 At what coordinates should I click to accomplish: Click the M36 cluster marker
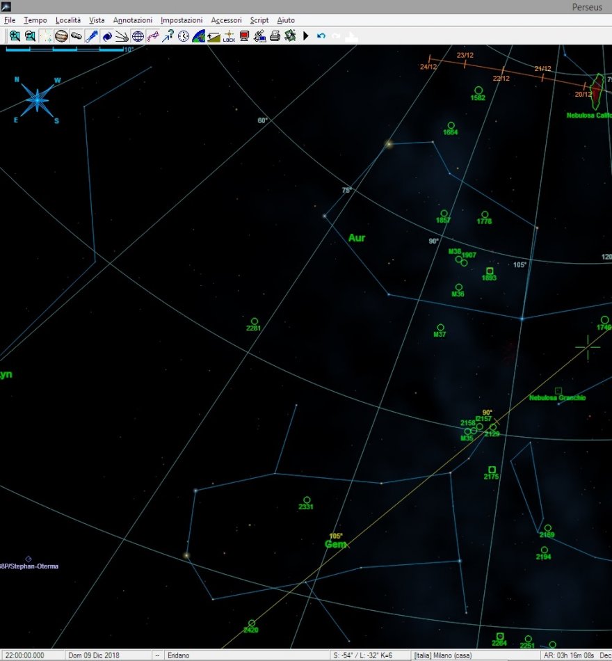(x=458, y=287)
